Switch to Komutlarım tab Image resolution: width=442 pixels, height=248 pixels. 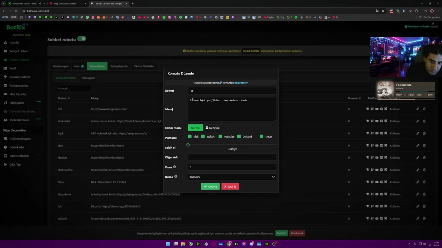[97, 66]
